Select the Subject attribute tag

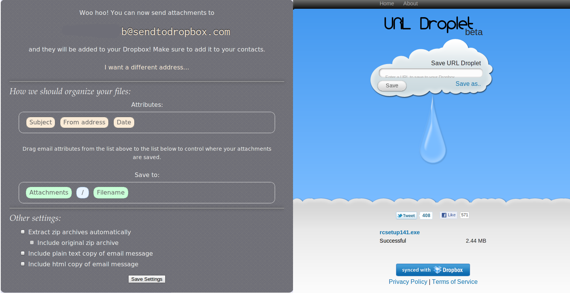click(40, 122)
